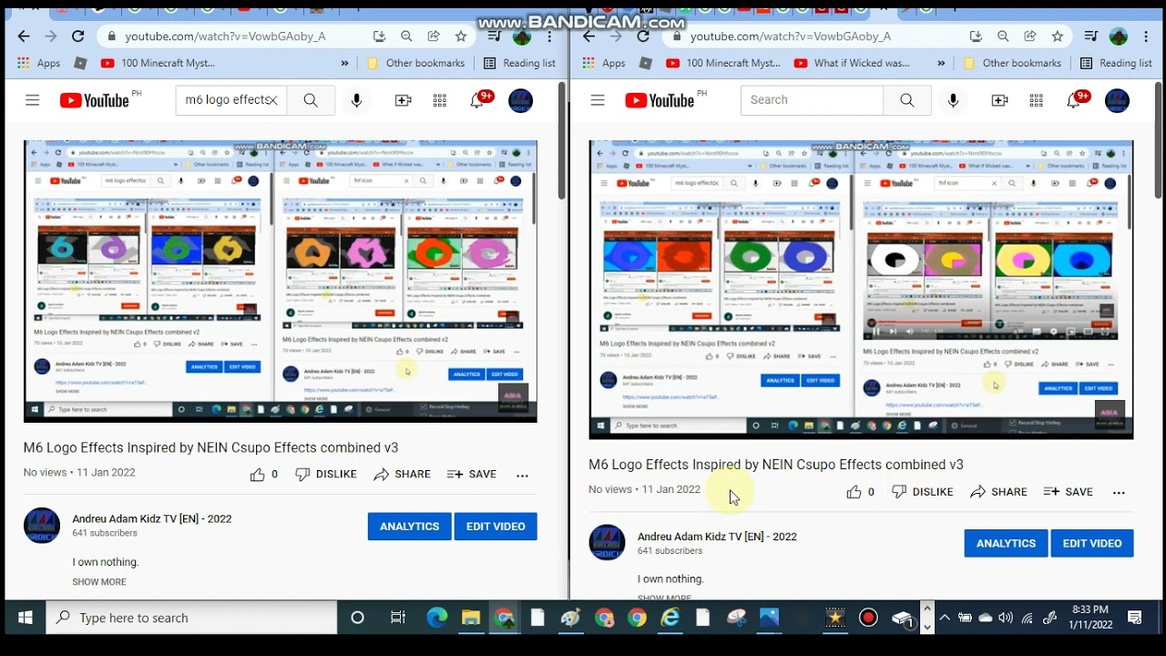
Task: Show hidden system tray icons
Action: [x=945, y=618]
